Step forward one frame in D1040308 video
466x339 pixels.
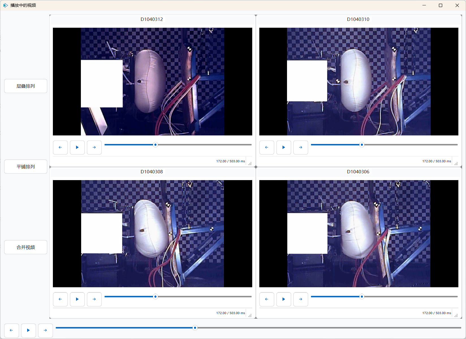(x=94, y=299)
